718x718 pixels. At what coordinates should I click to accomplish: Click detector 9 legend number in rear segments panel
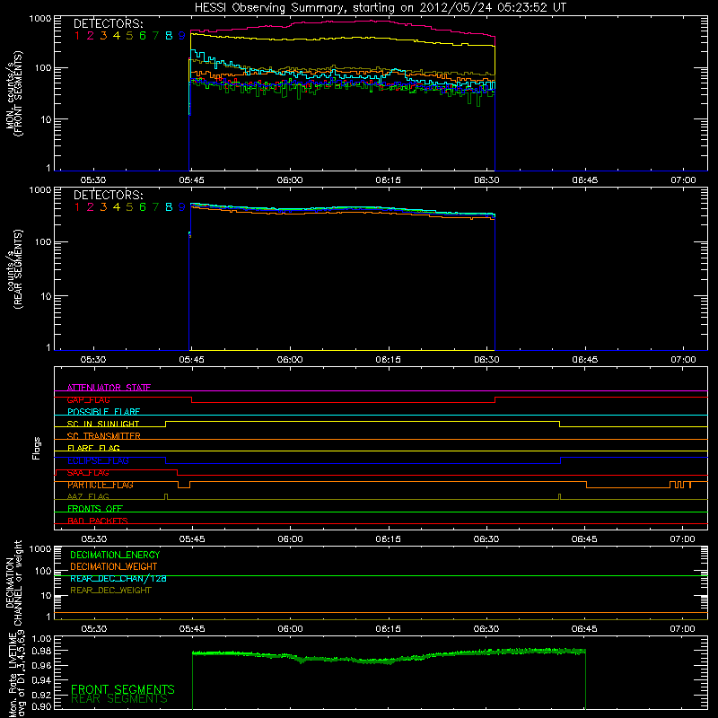(182, 207)
